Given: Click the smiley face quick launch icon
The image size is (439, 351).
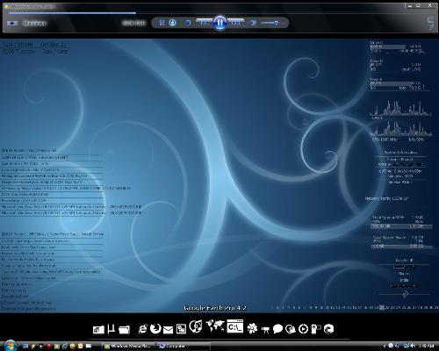Looking at the screenshot, I should tap(73, 346).
